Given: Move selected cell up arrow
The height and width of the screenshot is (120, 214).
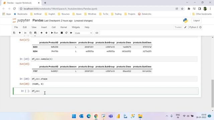Looking at the screenshot, I should click(x=41, y=33).
